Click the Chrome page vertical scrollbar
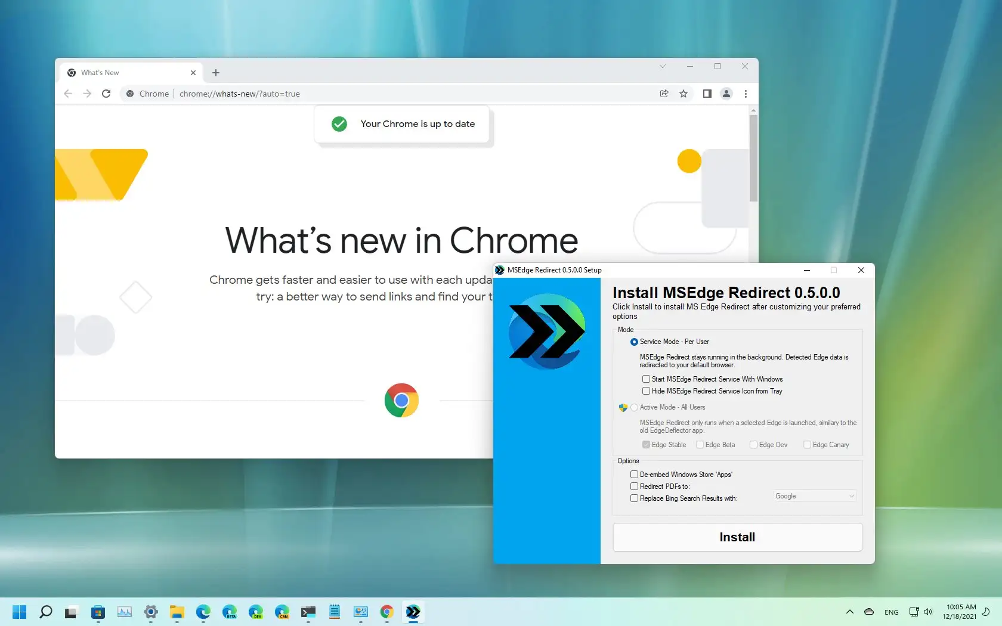This screenshot has height=626, width=1002. [x=753, y=158]
